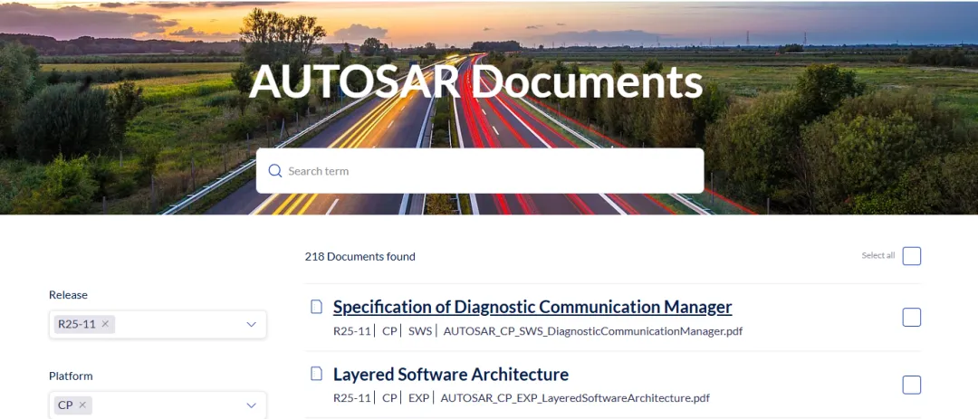
Task: Remove the R25-11 release filter tag
Action: (105, 324)
